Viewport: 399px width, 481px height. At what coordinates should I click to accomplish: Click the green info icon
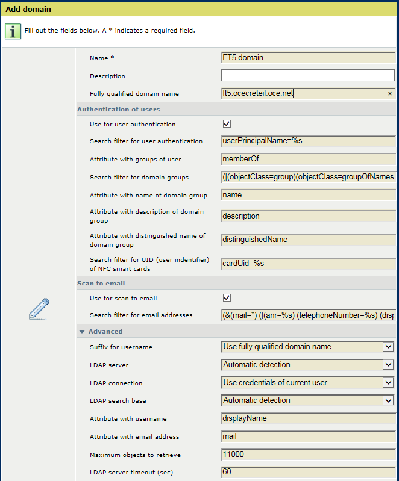(13, 31)
